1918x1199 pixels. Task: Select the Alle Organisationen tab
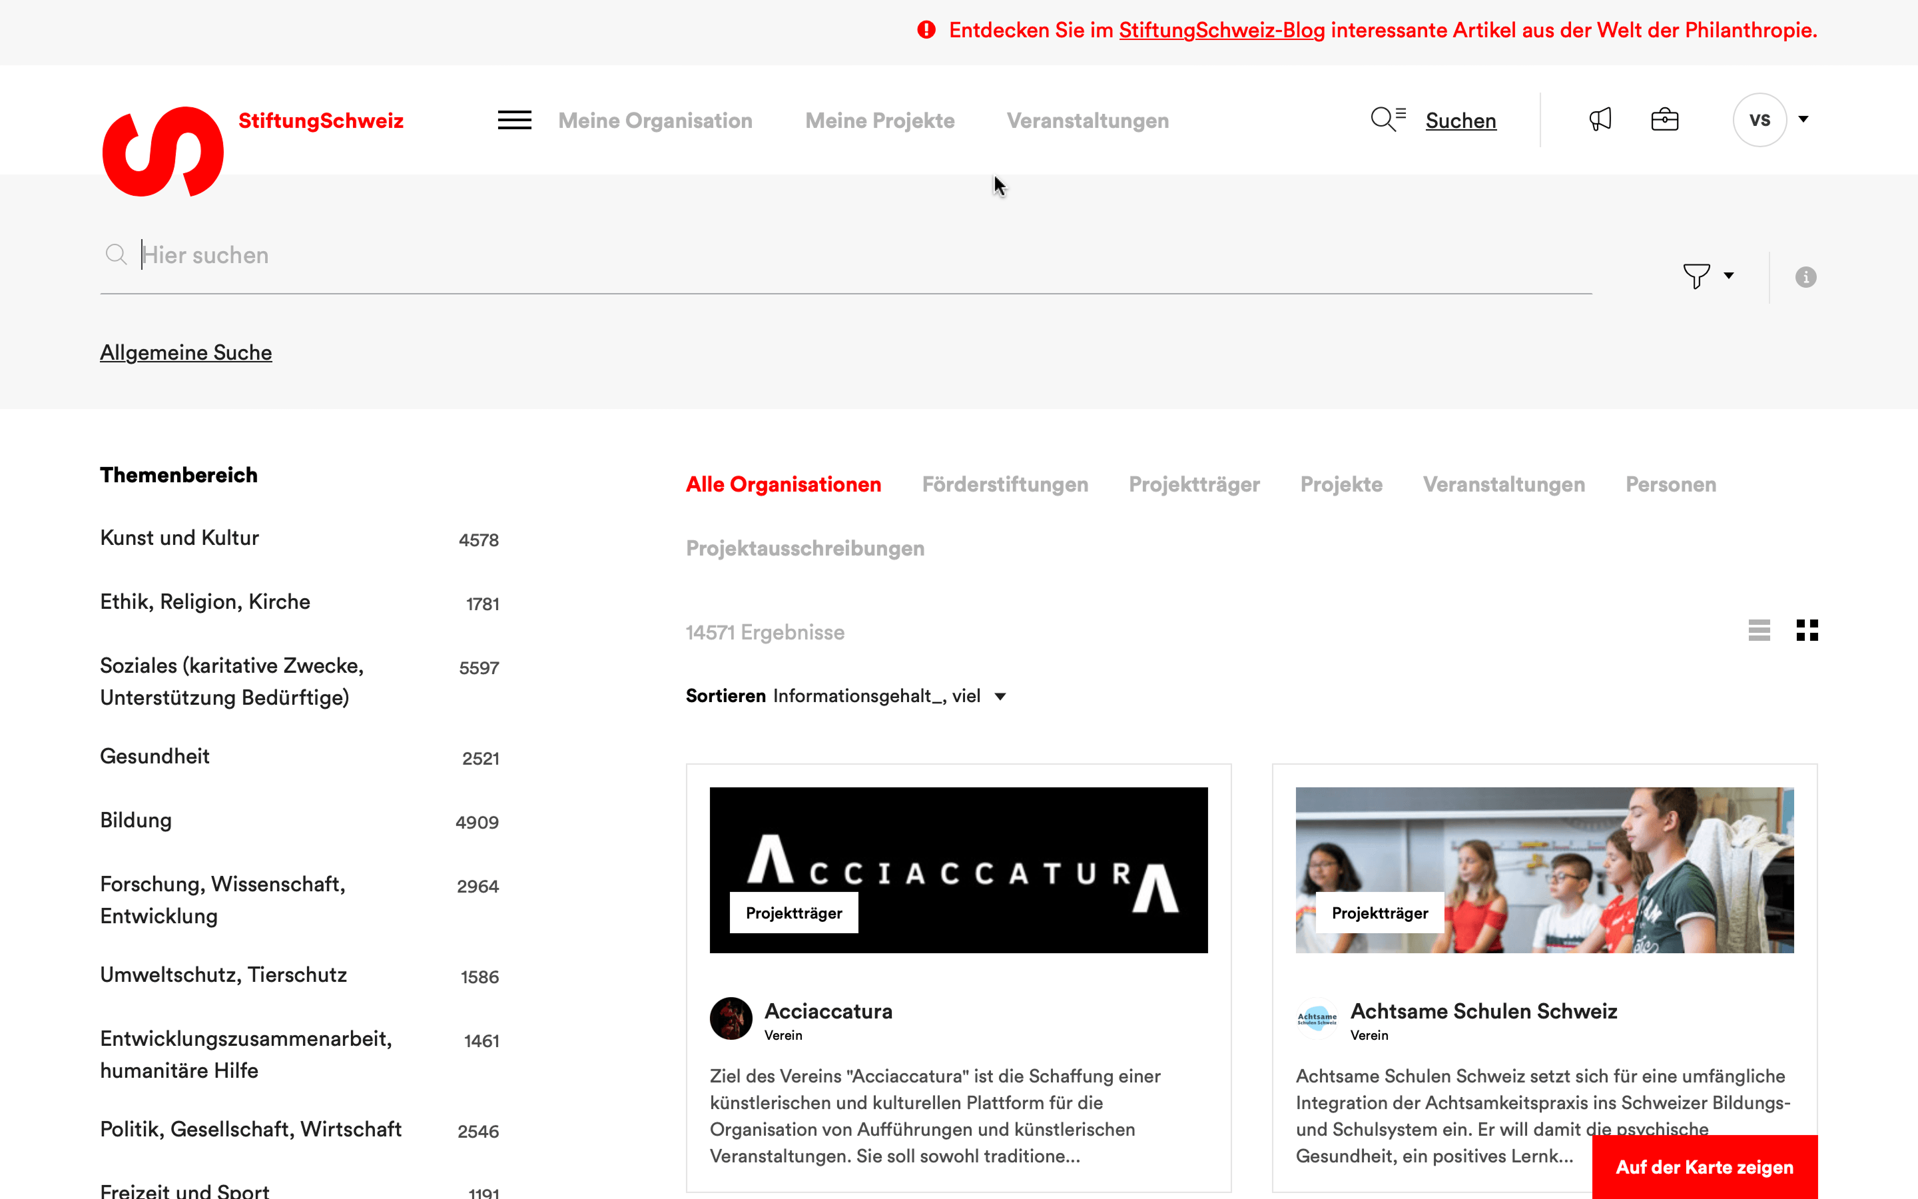(x=783, y=484)
